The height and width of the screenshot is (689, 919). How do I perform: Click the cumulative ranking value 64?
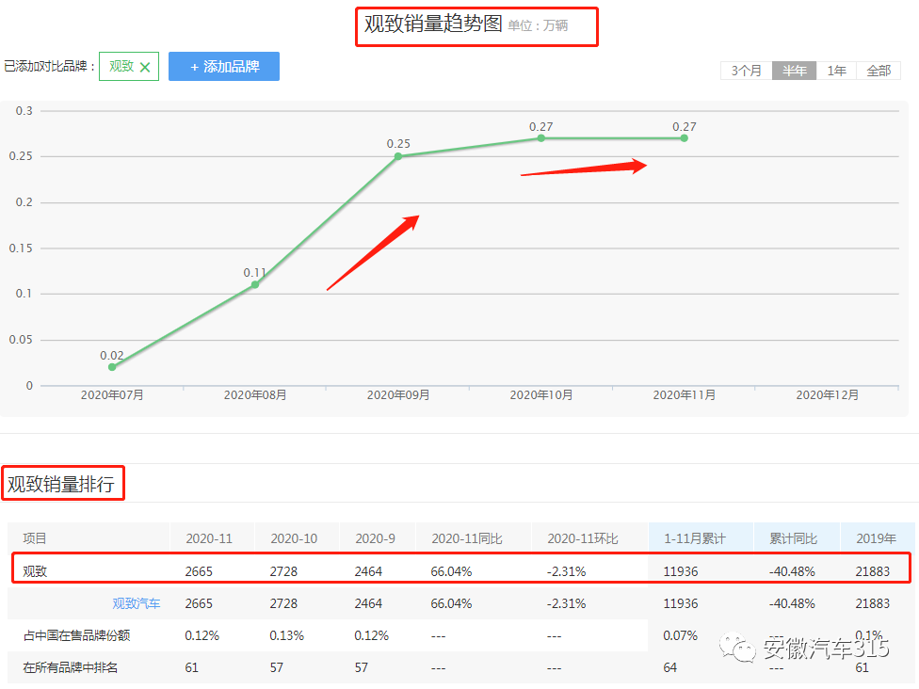669,667
